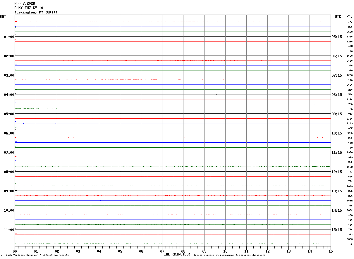Click "Each Vertical Division = 1000.00 microvolts" note

click(37, 255)
